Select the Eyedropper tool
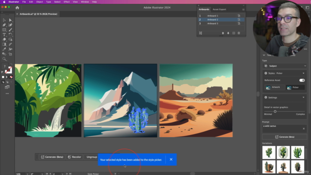Screen dimensions: 311x175 4,49
